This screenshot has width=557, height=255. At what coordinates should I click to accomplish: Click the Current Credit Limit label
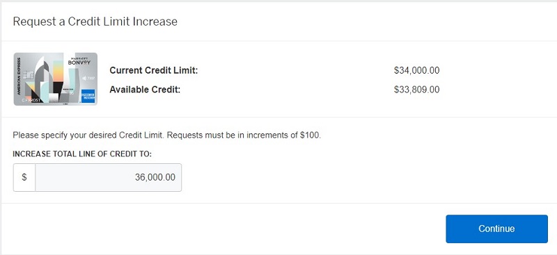[153, 71]
